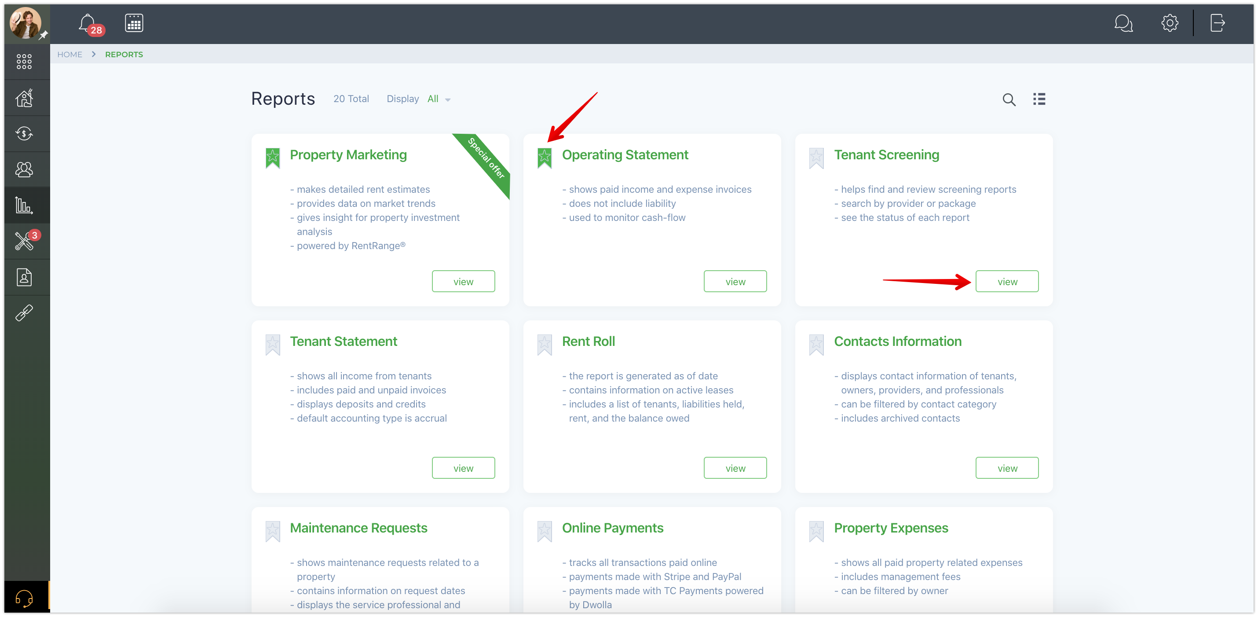Viewport: 1258px width, 617px height.
Task: View the Rent Roll report
Action: [735, 468]
